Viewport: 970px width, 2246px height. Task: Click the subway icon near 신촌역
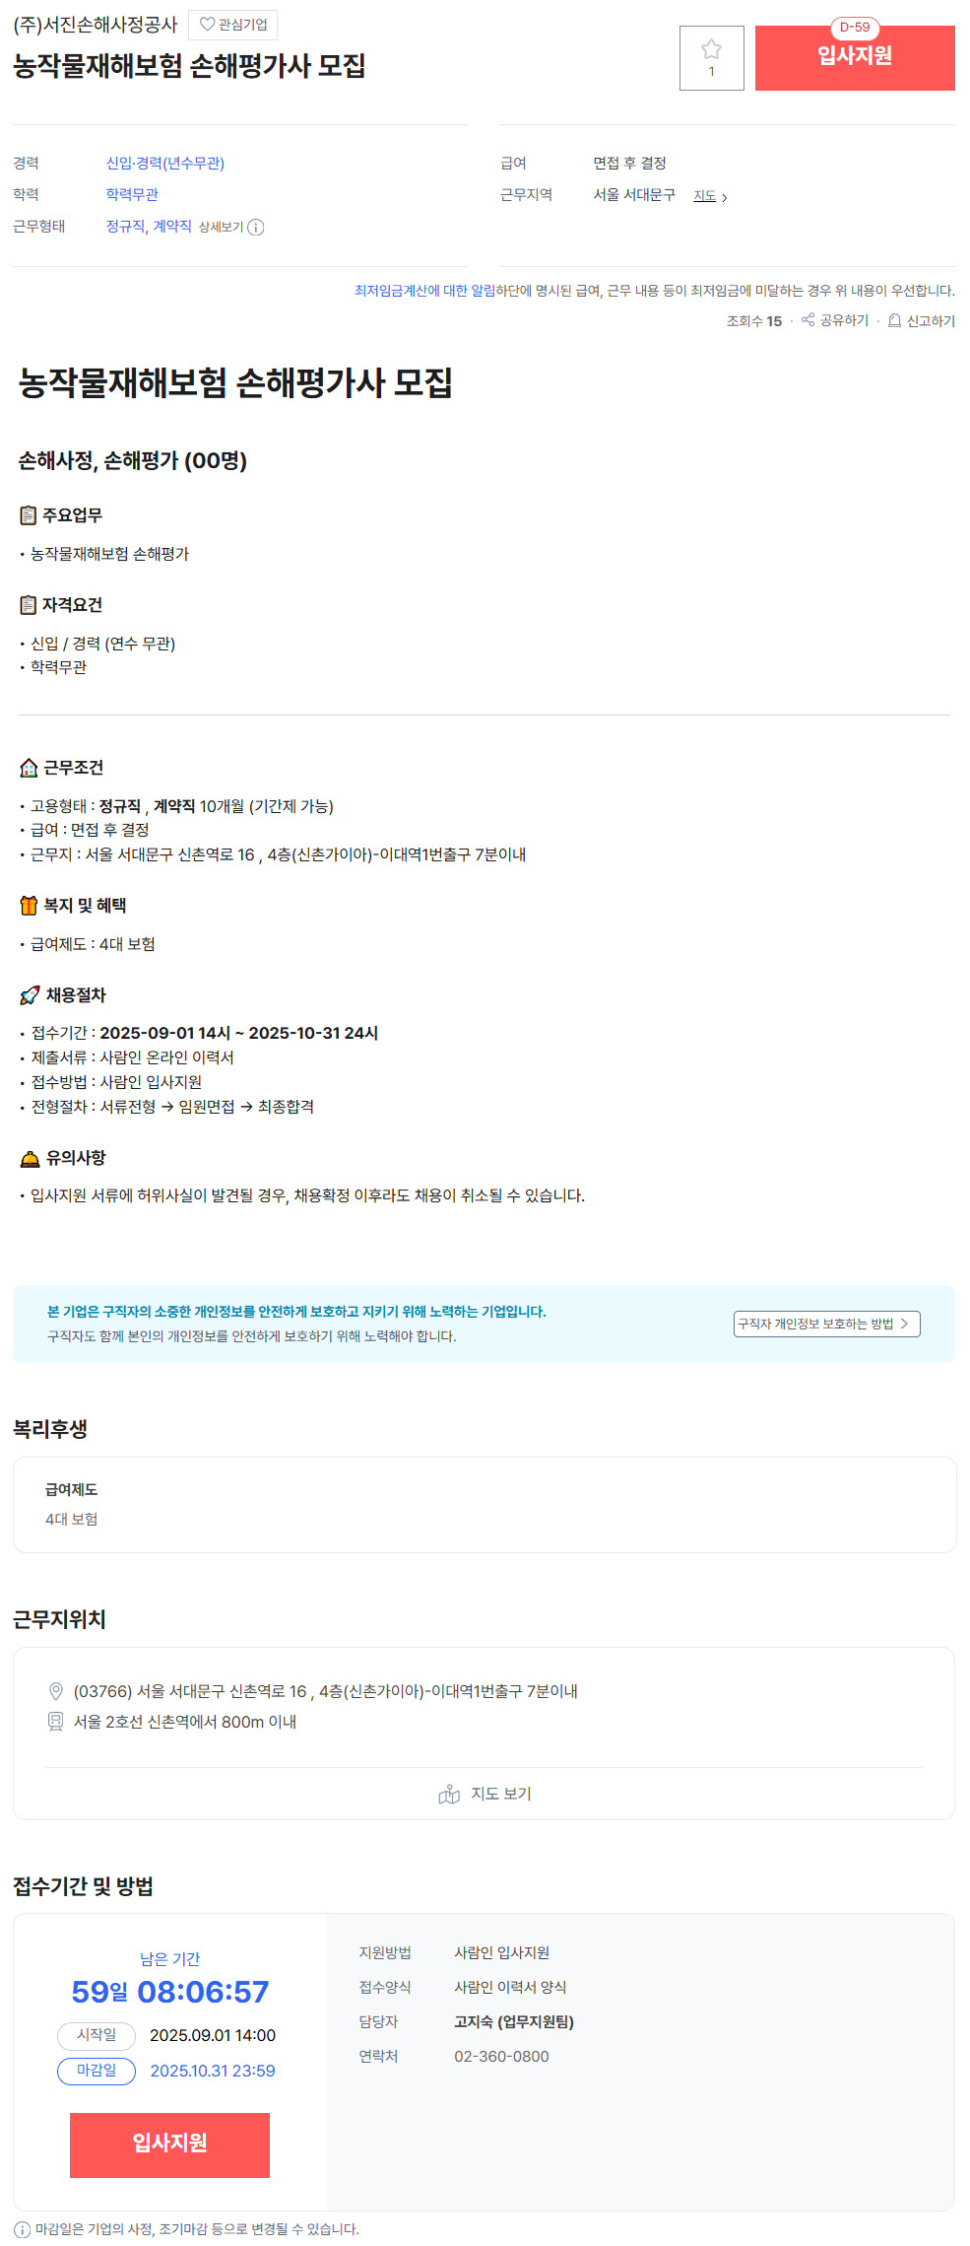(x=56, y=1722)
